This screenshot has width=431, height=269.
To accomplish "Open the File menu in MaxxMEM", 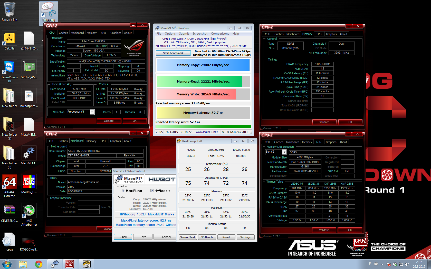I will pos(159,34).
